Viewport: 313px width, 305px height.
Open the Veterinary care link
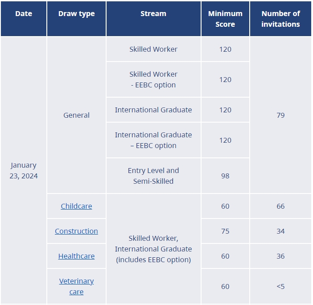[x=76, y=286]
